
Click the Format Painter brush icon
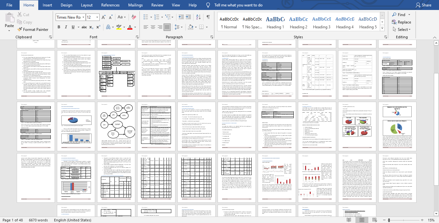coord(20,29)
